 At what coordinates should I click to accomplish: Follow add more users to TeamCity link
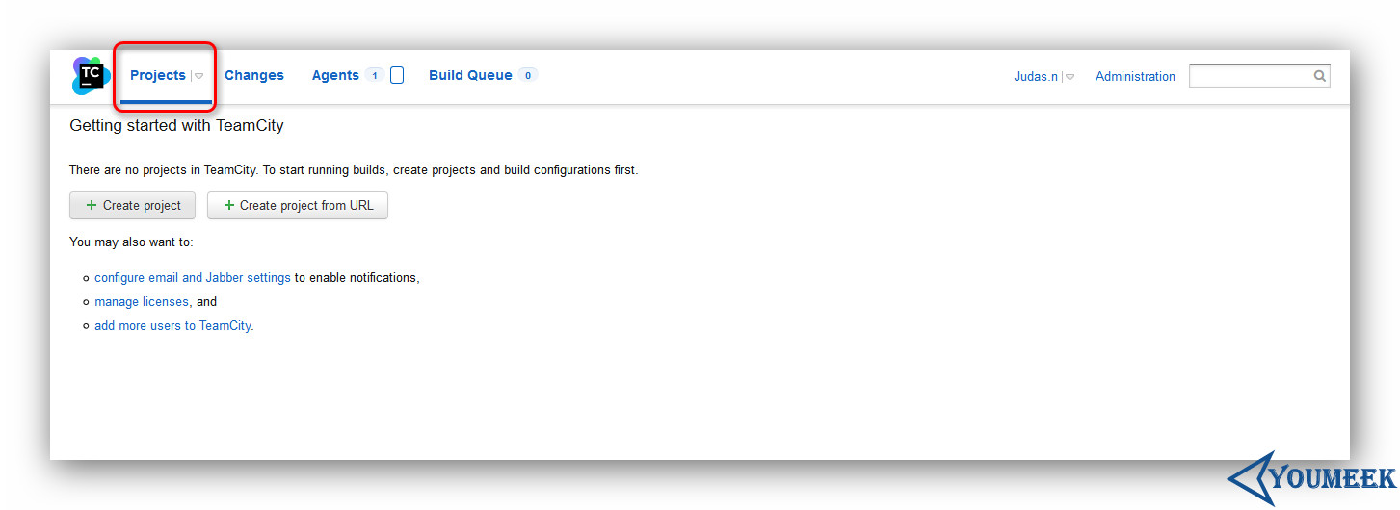(x=173, y=325)
